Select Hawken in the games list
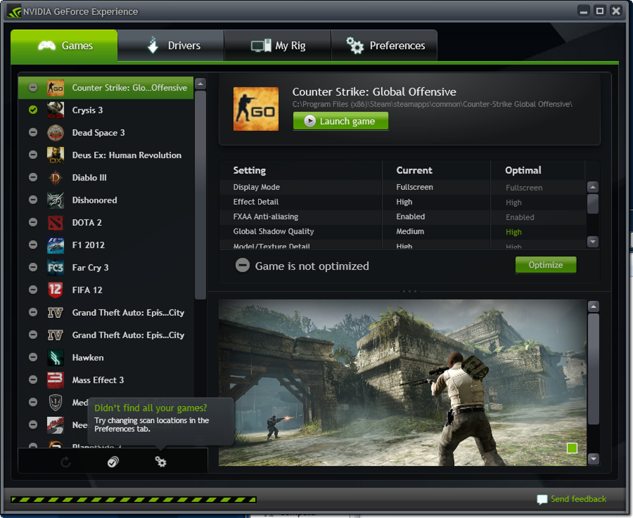 pos(106,357)
